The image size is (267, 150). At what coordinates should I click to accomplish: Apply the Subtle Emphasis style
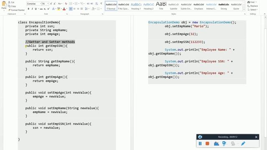click(x=186, y=6)
